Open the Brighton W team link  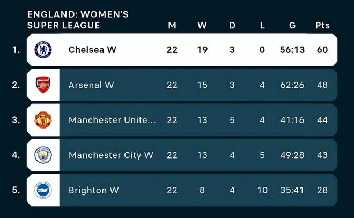pyautogui.click(x=93, y=190)
